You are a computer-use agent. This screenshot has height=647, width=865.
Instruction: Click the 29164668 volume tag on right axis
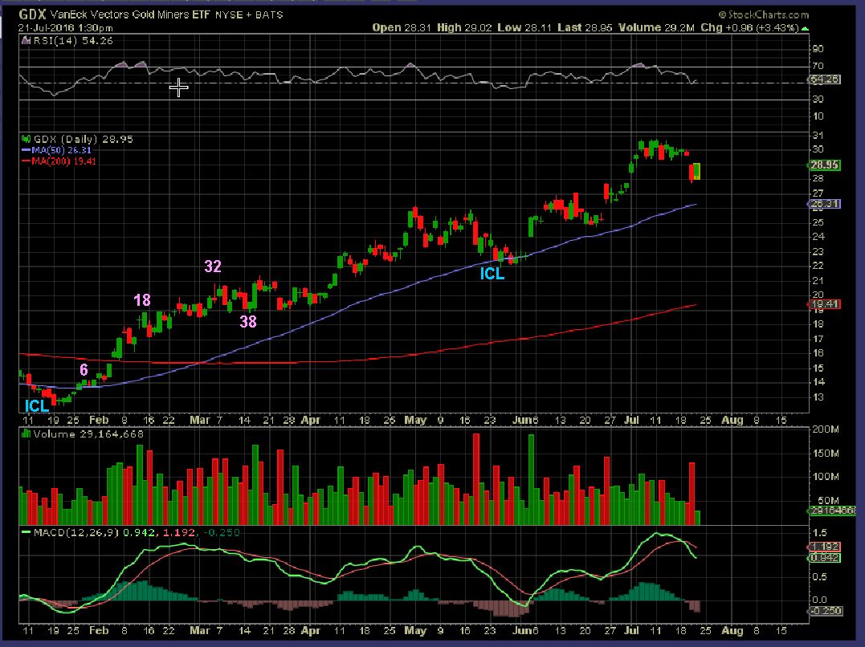point(833,511)
